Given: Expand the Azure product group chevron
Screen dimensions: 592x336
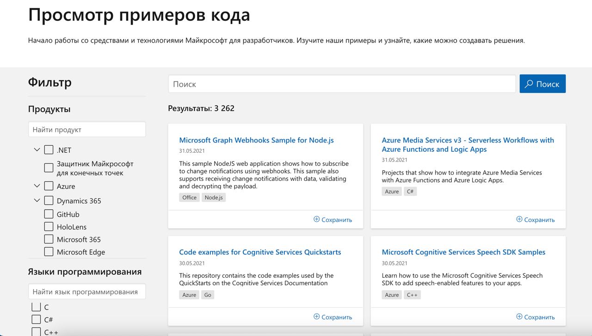Looking at the screenshot, I should click(37, 186).
